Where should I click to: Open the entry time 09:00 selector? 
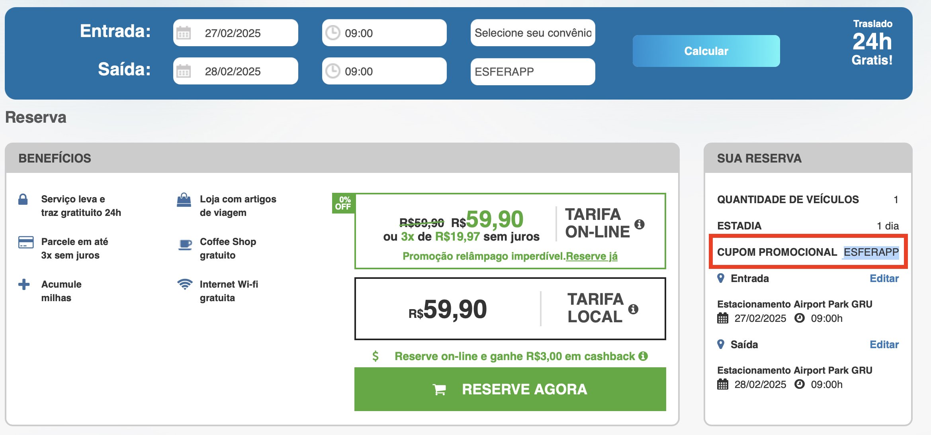pos(384,33)
